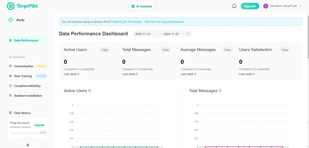Click the start date 2024-11-13 field
The width and height of the screenshot is (309, 148).
click(x=143, y=34)
